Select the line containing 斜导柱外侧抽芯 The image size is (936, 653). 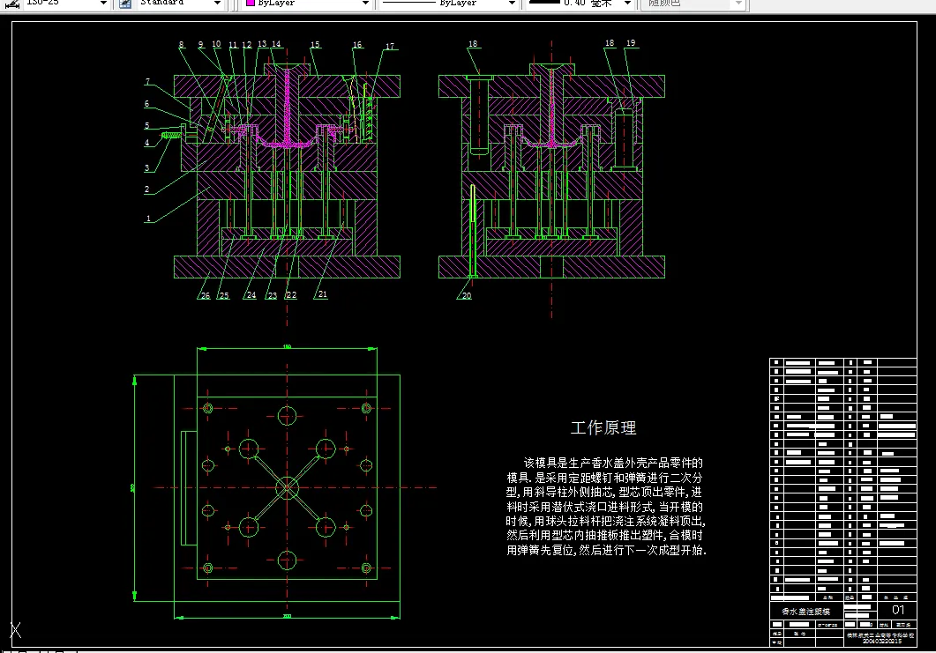(604, 492)
